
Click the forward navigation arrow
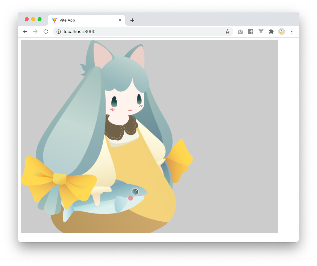tap(35, 32)
